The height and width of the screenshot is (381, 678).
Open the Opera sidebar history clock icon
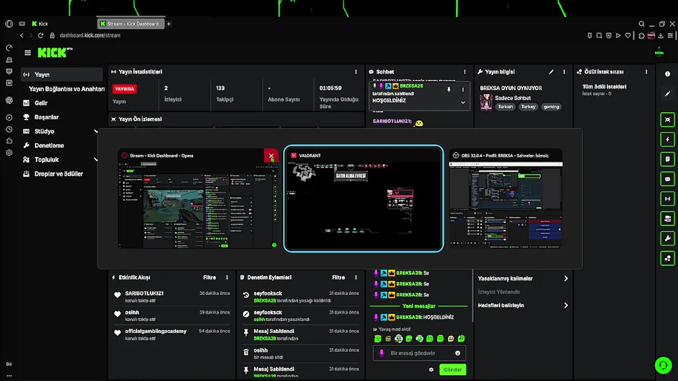(9, 129)
